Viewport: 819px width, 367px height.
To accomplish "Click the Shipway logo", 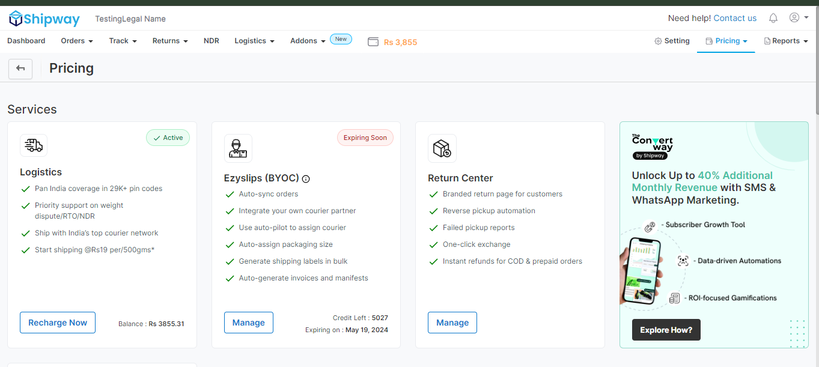I will click(x=44, y=19).
